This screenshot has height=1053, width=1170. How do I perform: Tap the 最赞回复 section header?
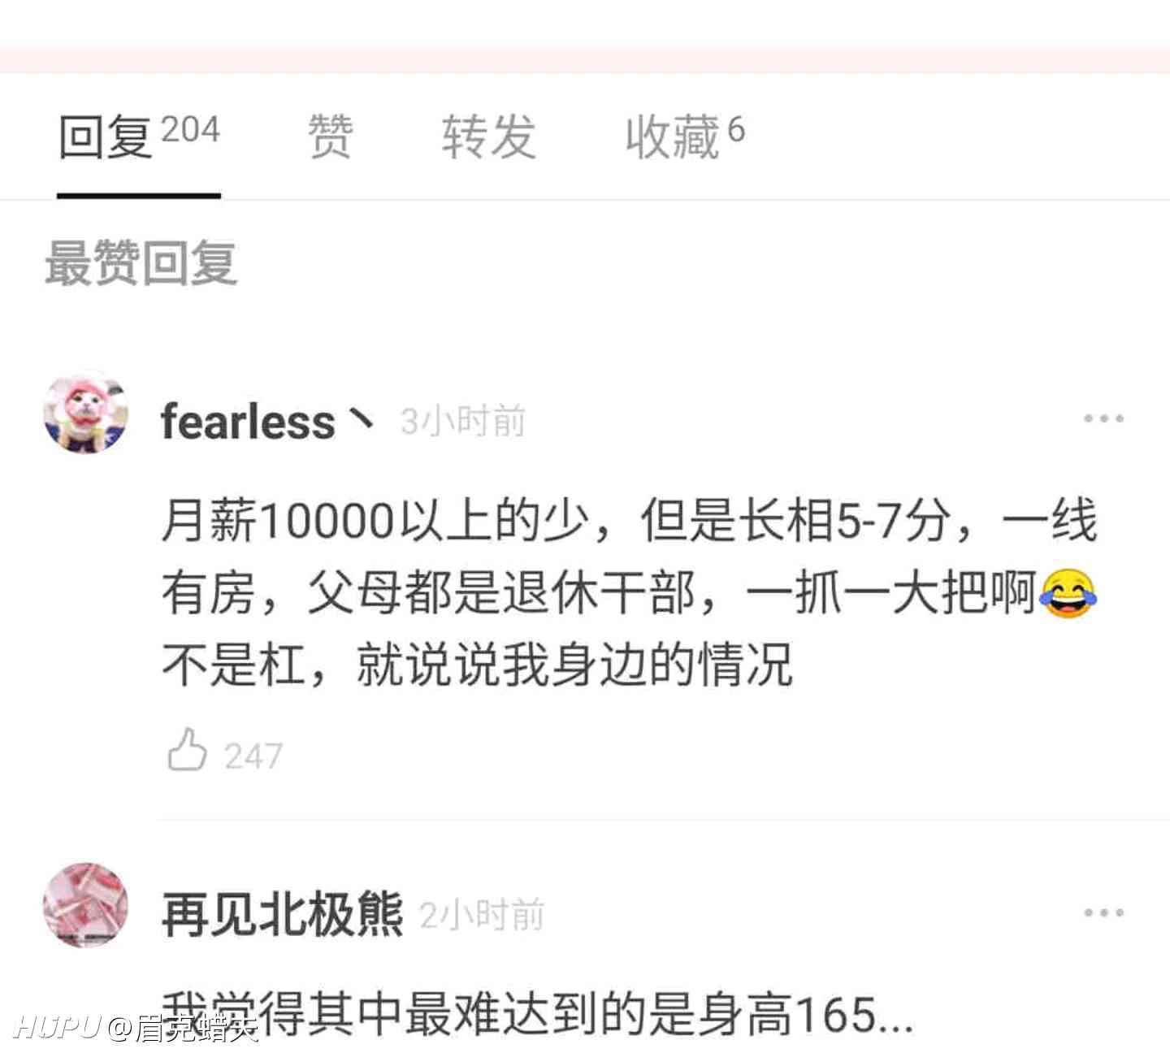[141, 263]
